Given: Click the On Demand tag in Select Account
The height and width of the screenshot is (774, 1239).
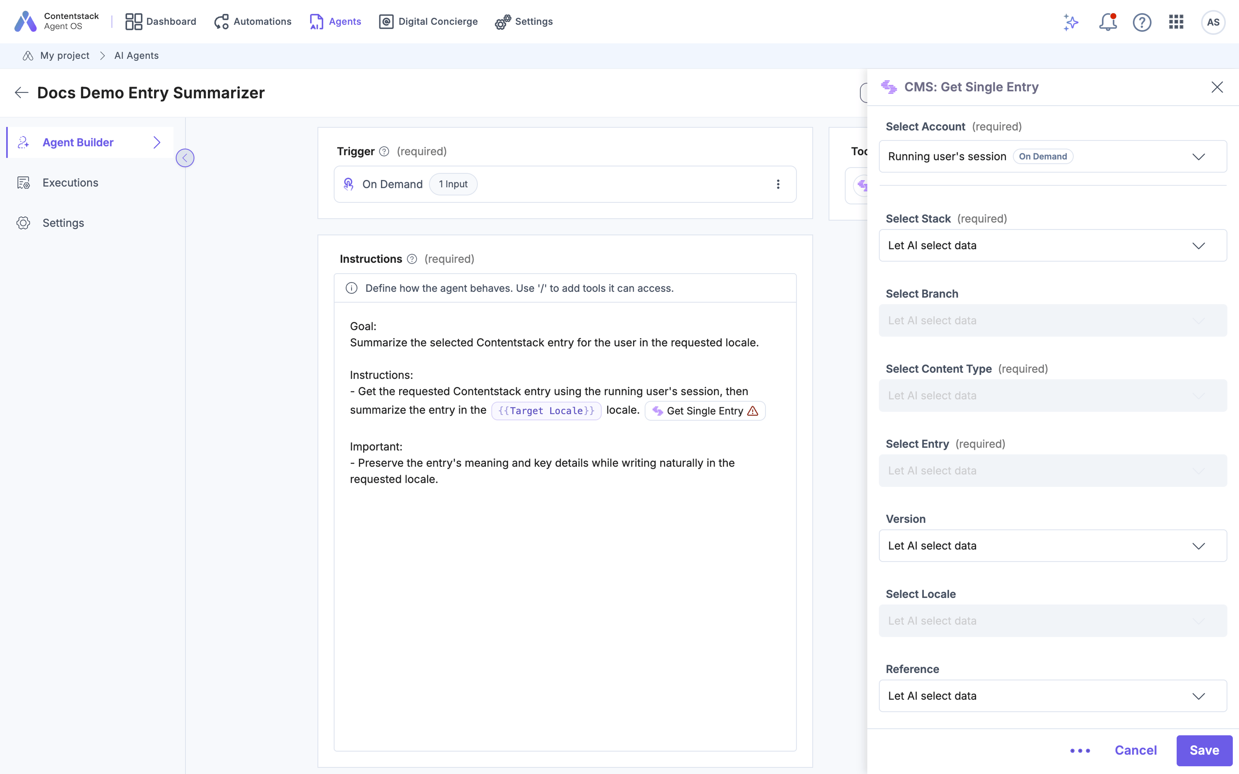Looking at the screenshot, I should pyautogui.click(x=1043, y=157).
